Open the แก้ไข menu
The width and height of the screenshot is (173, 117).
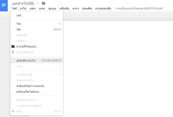(x=23, y=8)
